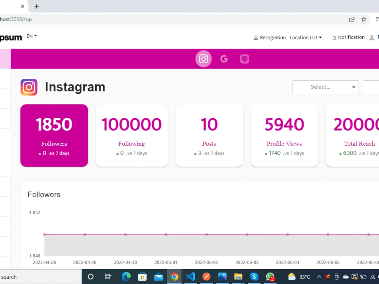Viewport: 379px width, 284px height.
Task: Select the Total Reach card
Action: [352, 136]
